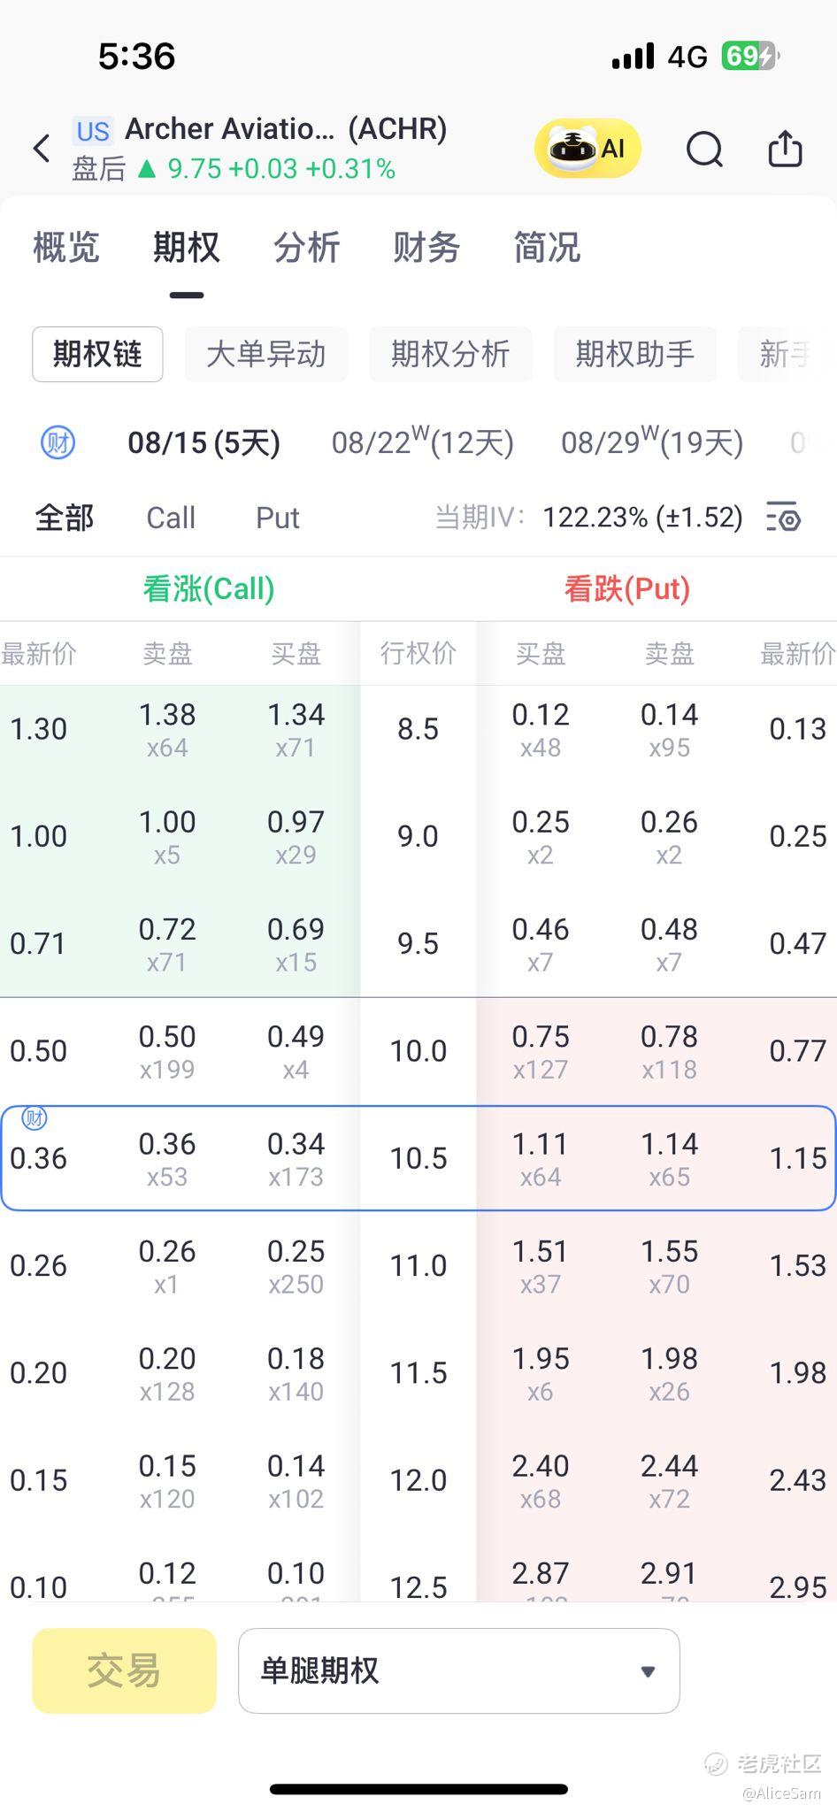
Task: Select strike price 11.0 row
Action: 418,1265
